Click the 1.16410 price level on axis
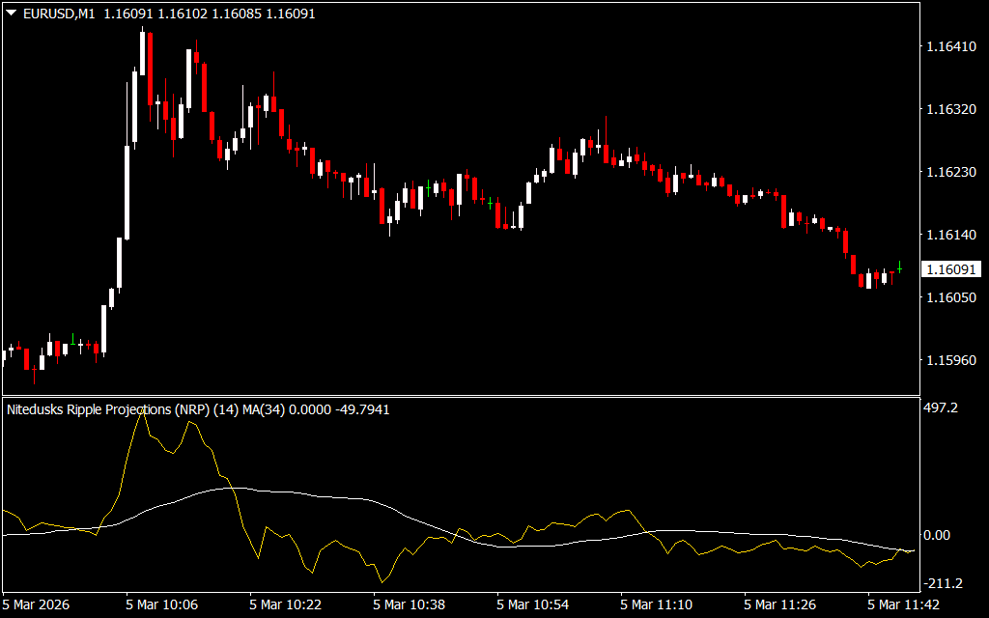The height and width of the screenshot is (618, 989). (950, 46)
